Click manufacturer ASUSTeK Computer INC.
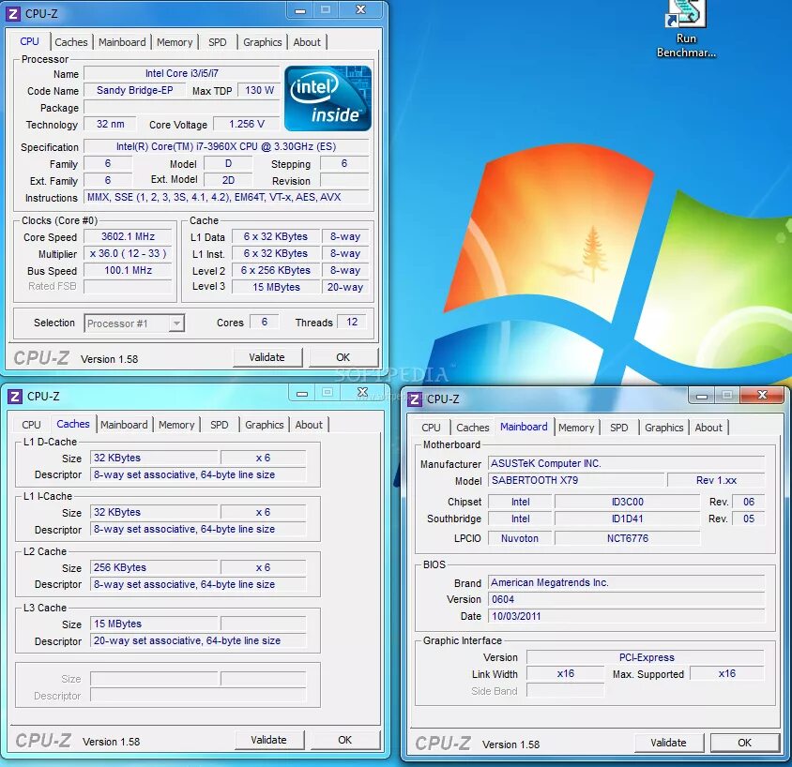 click(x=626, y=463)
